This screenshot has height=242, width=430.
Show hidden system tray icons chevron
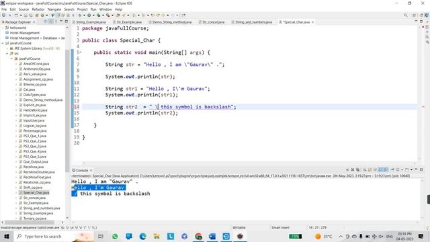pos(341,236)
